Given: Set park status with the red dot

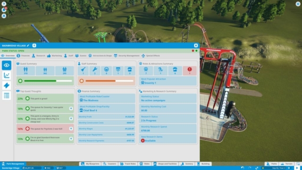Looking at the screenshot, I should [x=193, y=51].
